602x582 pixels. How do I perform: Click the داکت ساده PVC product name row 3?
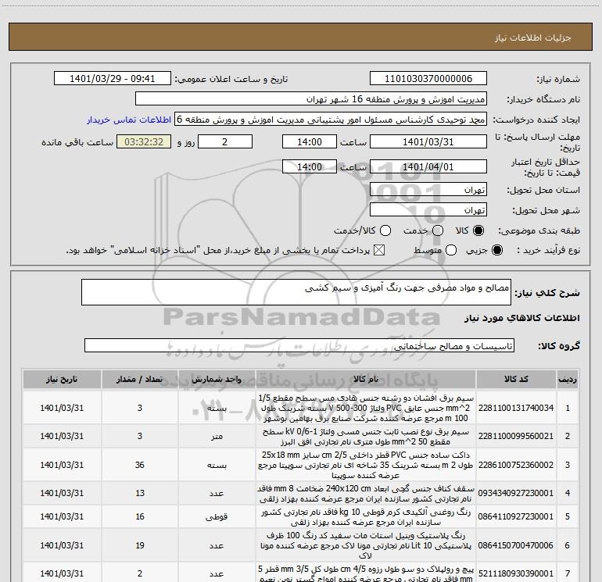tap(366, 465)
